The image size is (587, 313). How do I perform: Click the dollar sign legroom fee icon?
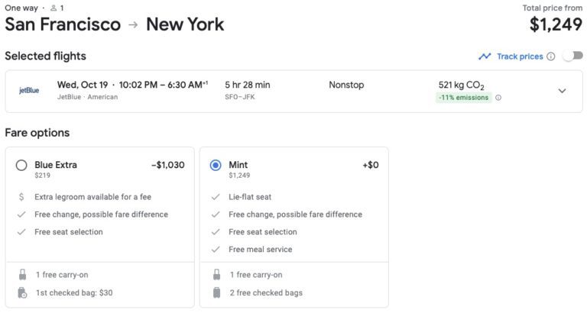coord(21,197)
